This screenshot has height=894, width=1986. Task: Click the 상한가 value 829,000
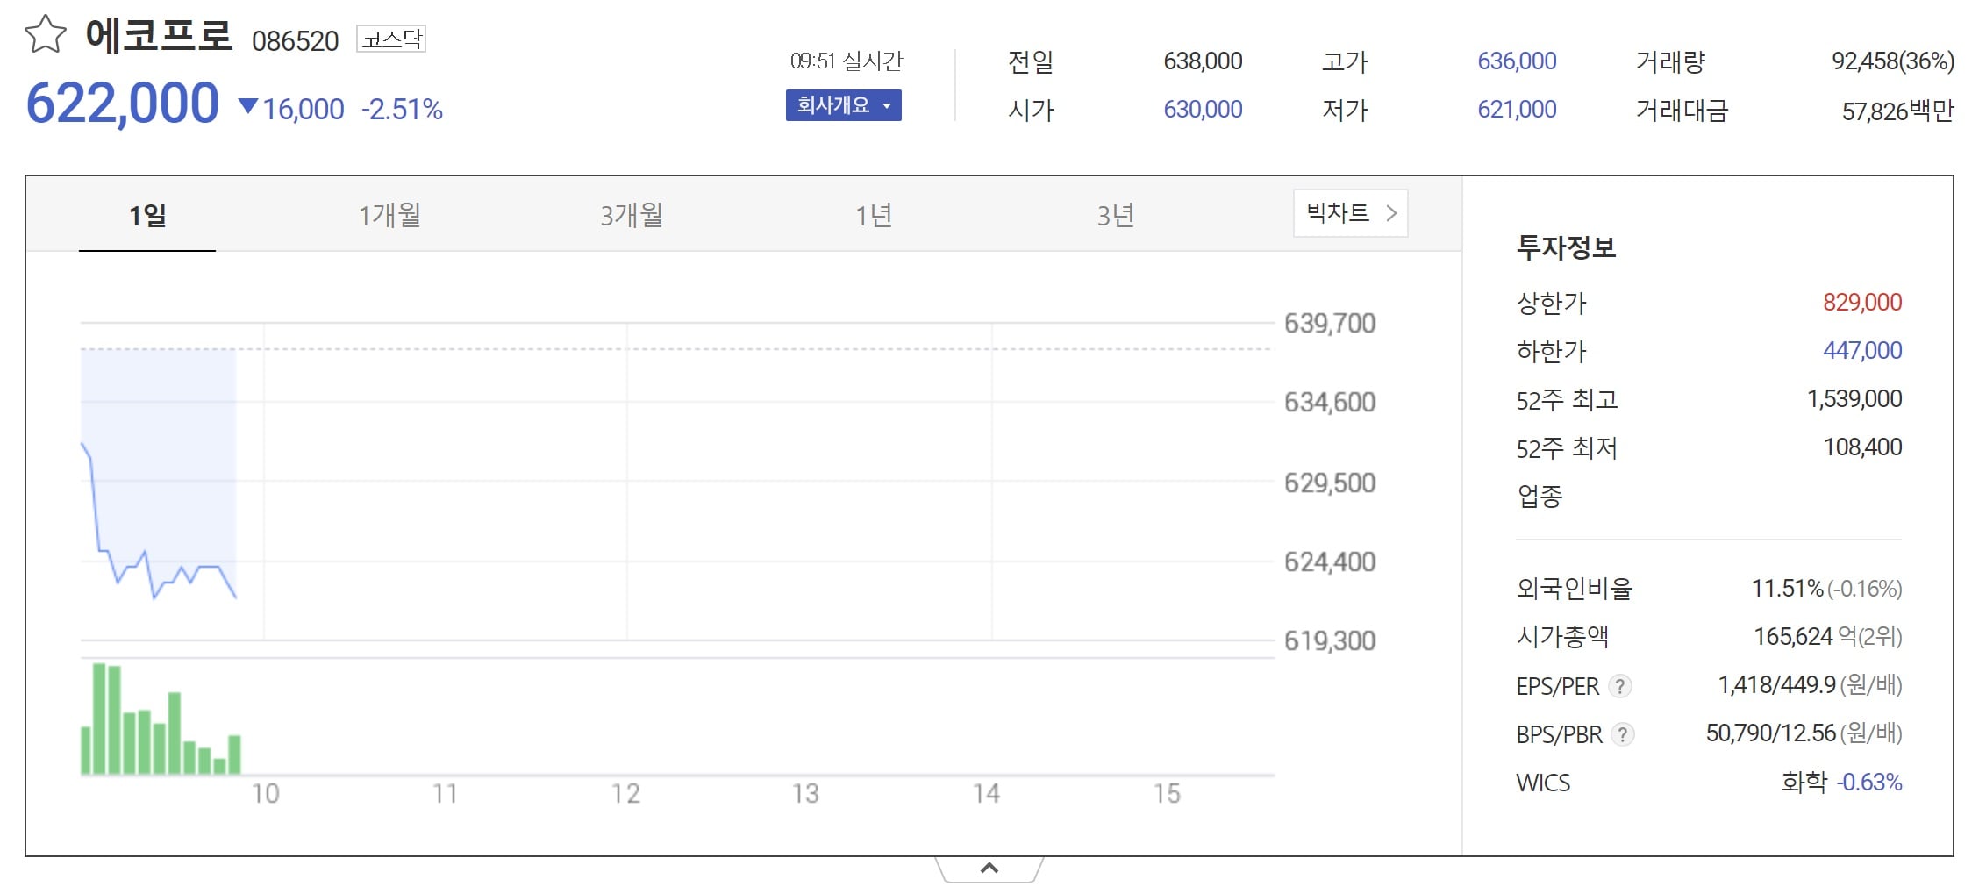pyautogui.click(x=1862, y=302)
